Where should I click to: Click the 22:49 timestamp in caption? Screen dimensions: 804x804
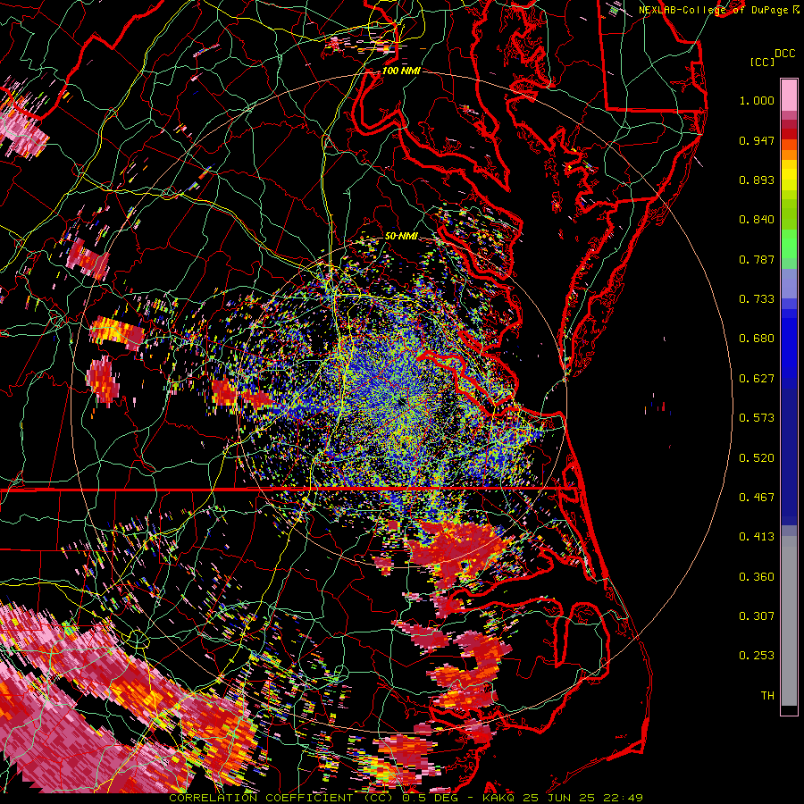pyautogui.click(x=624, y=798)
